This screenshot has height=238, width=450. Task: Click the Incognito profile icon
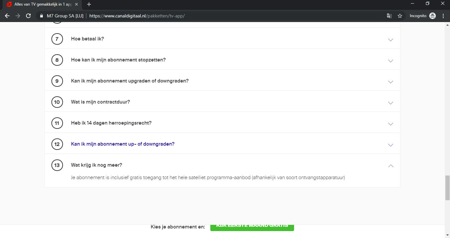tap(433, 16)
